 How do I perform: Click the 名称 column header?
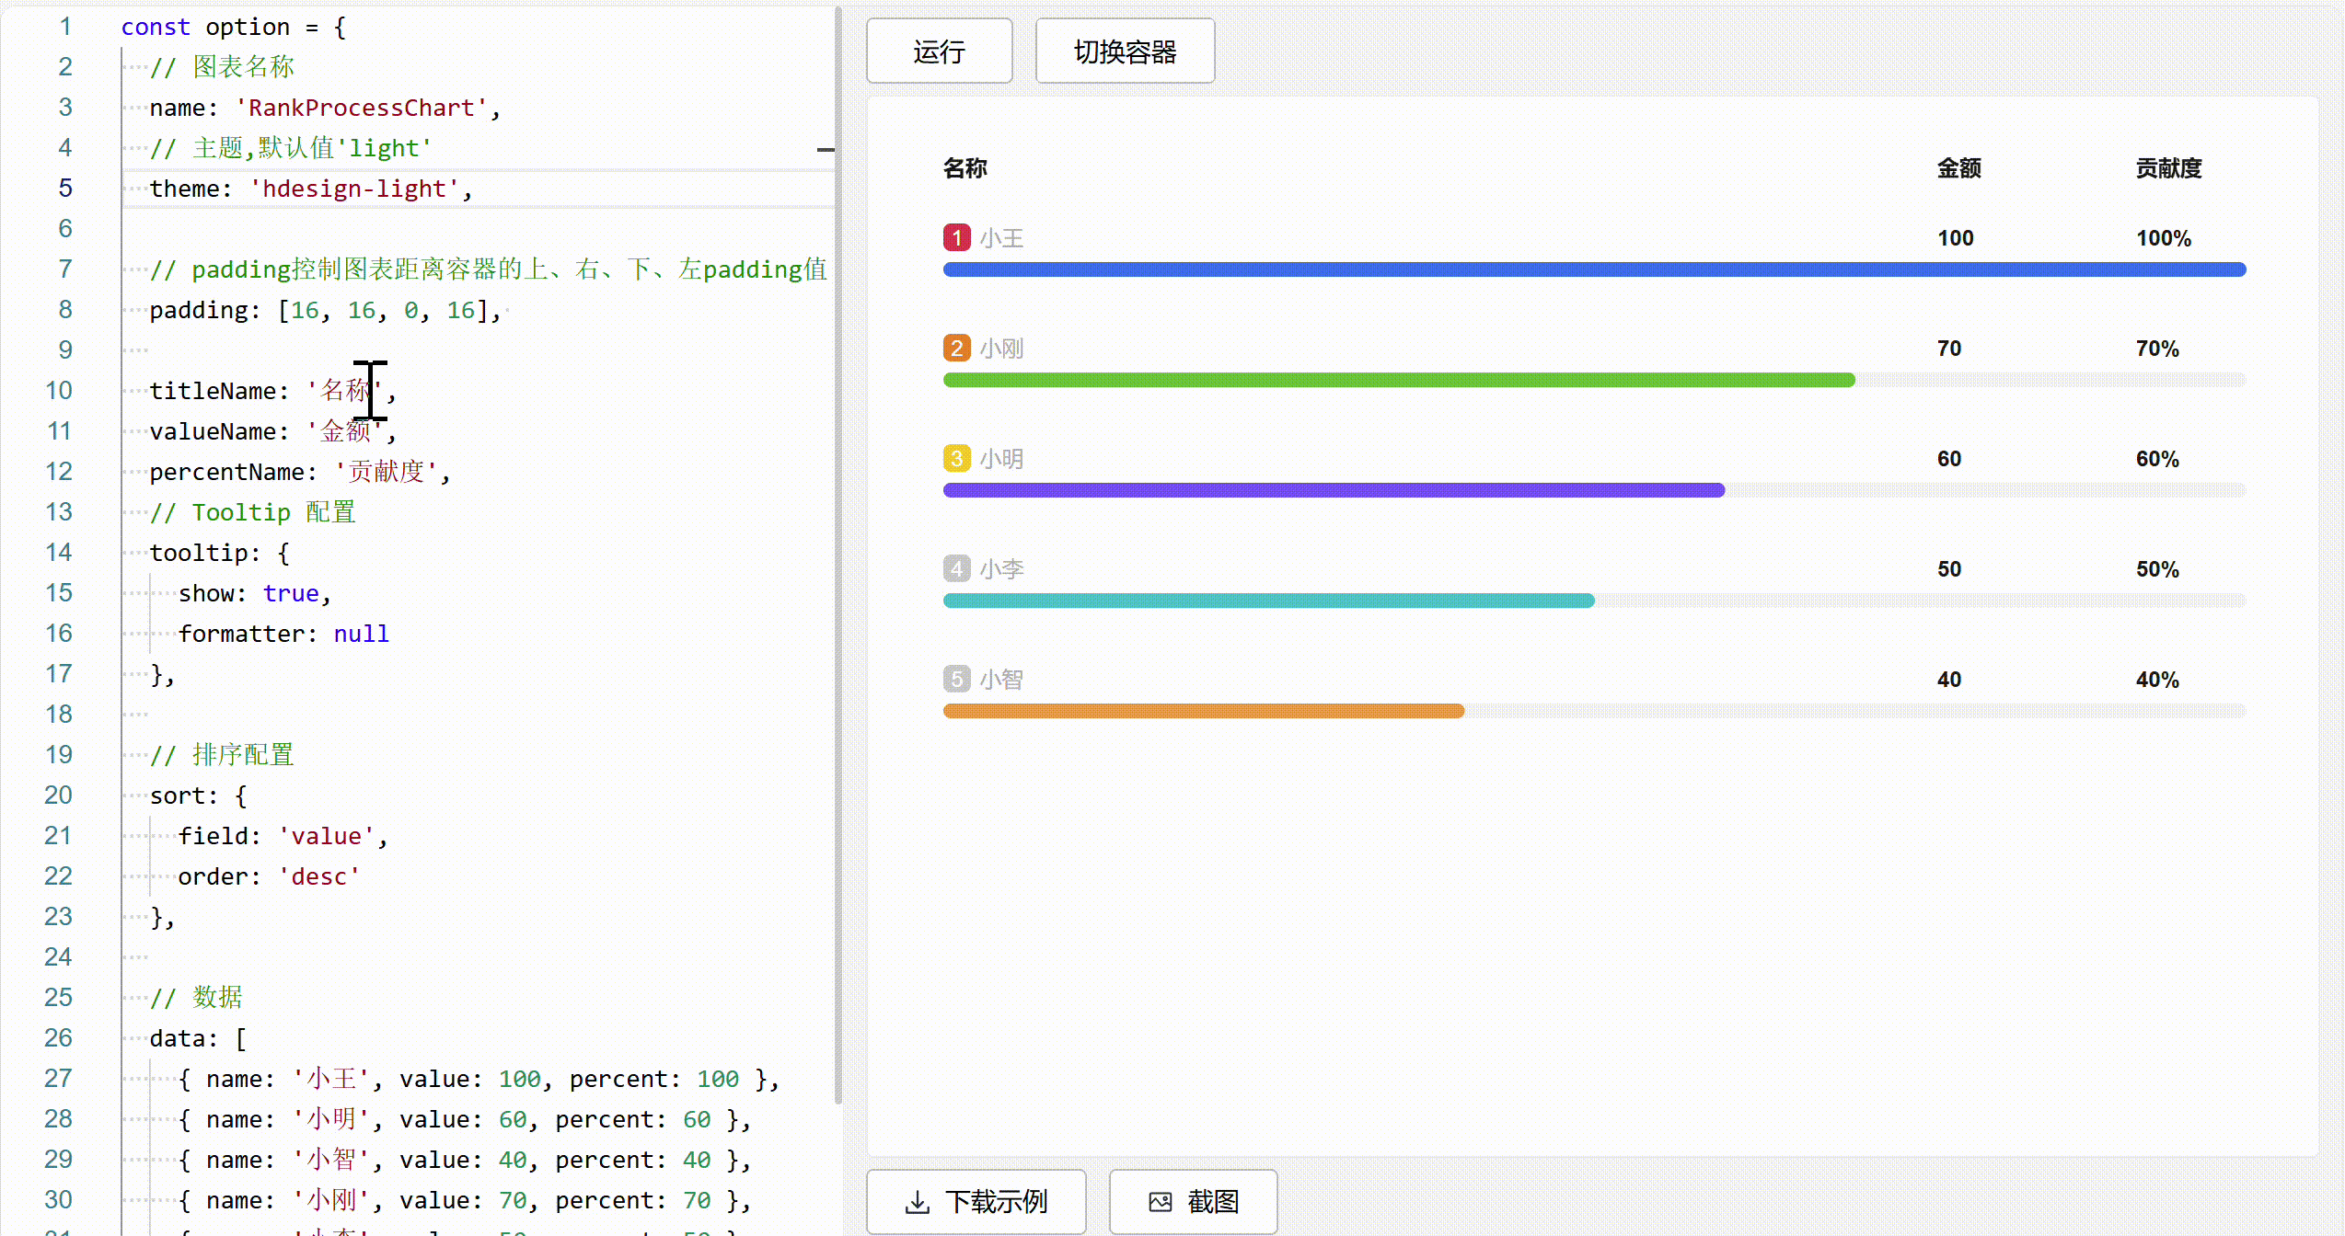pyautogui.click(x=965, y=168)
